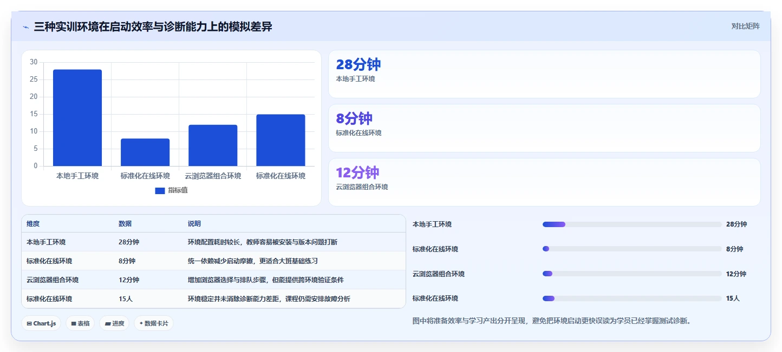Open the 8分钟 data card
This screenshot has width=782, height=352.
coord(544,128)
